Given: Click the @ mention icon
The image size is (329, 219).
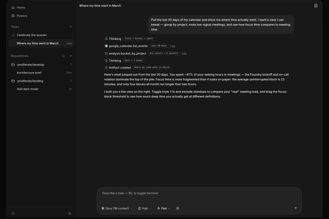Looking at the screenshot, I should point(178,208).
